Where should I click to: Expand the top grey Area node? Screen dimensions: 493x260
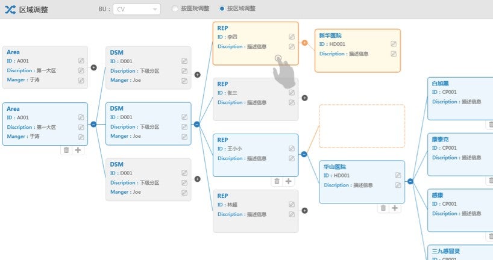[93, 67]
